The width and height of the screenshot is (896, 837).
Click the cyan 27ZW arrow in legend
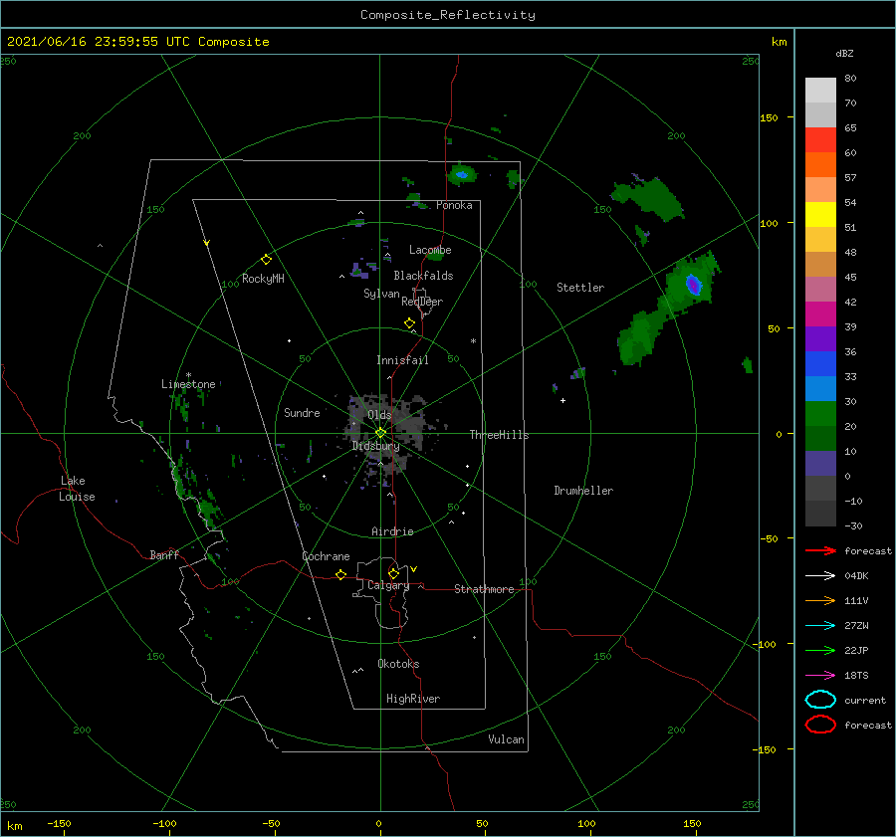tap(820, 626)
